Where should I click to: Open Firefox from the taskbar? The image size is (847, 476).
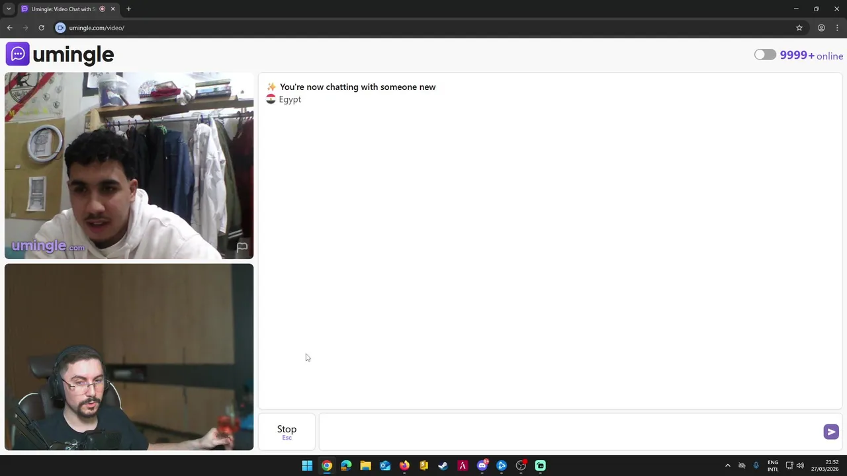tap(404, 465)
